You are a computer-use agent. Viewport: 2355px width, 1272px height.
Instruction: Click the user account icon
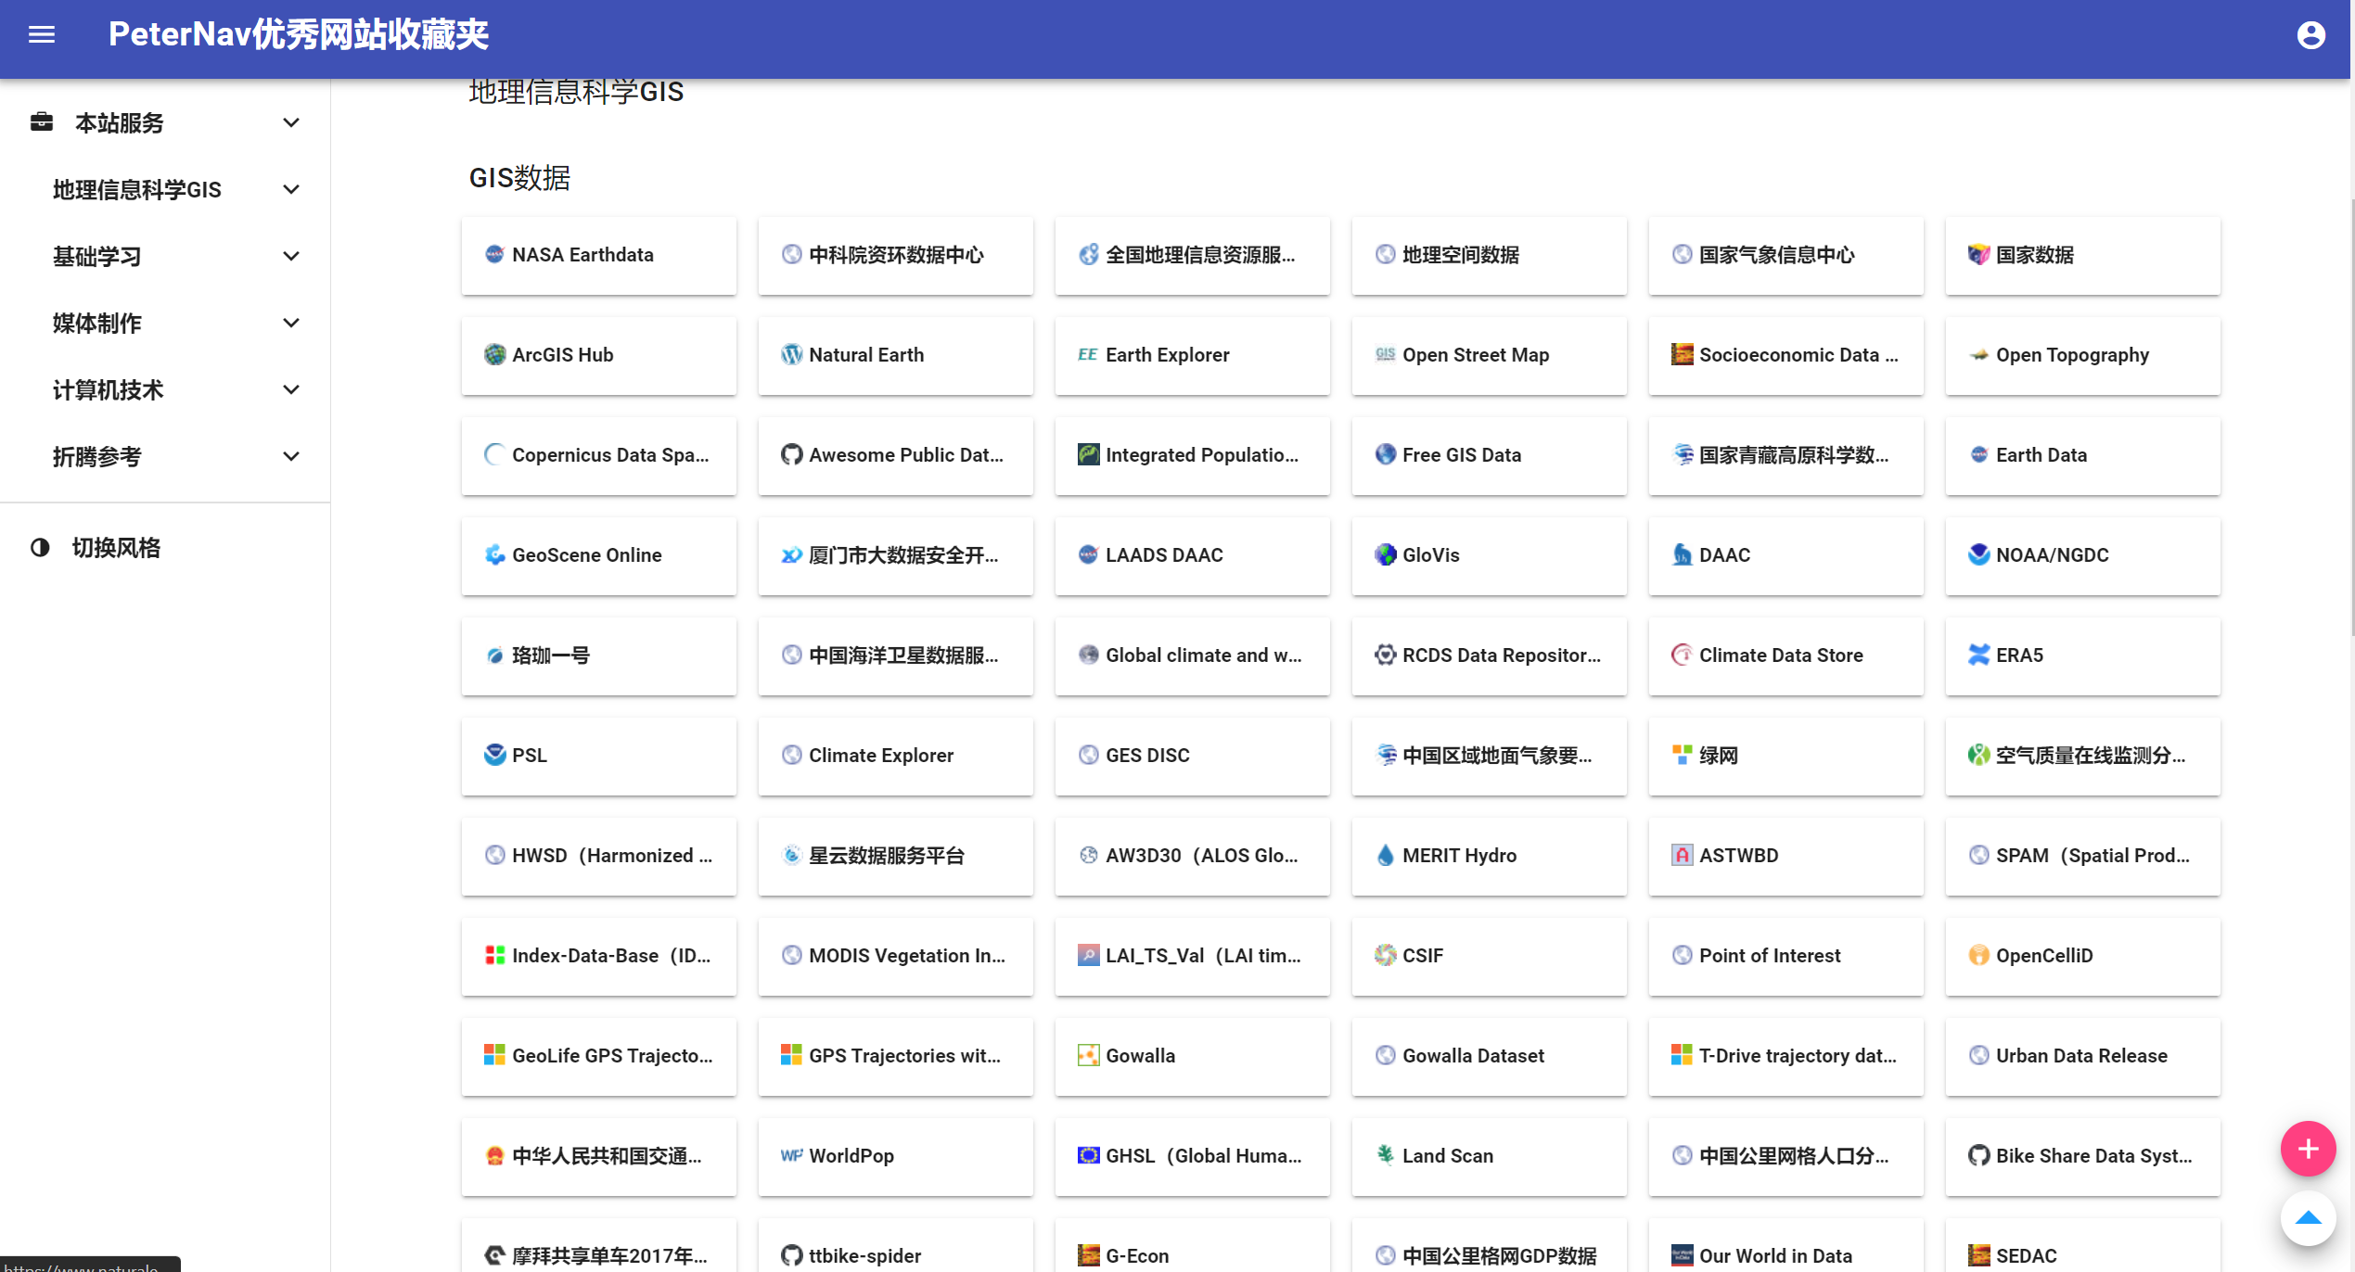point(2310,35)
